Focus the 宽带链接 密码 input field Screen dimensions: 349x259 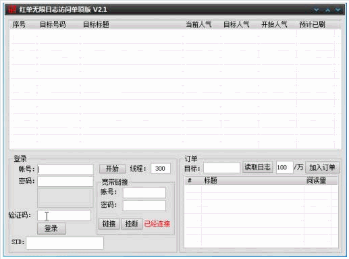coord(144,206)
